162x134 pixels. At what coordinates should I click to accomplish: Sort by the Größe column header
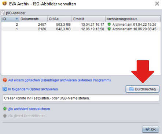click(x=59, y=19)
